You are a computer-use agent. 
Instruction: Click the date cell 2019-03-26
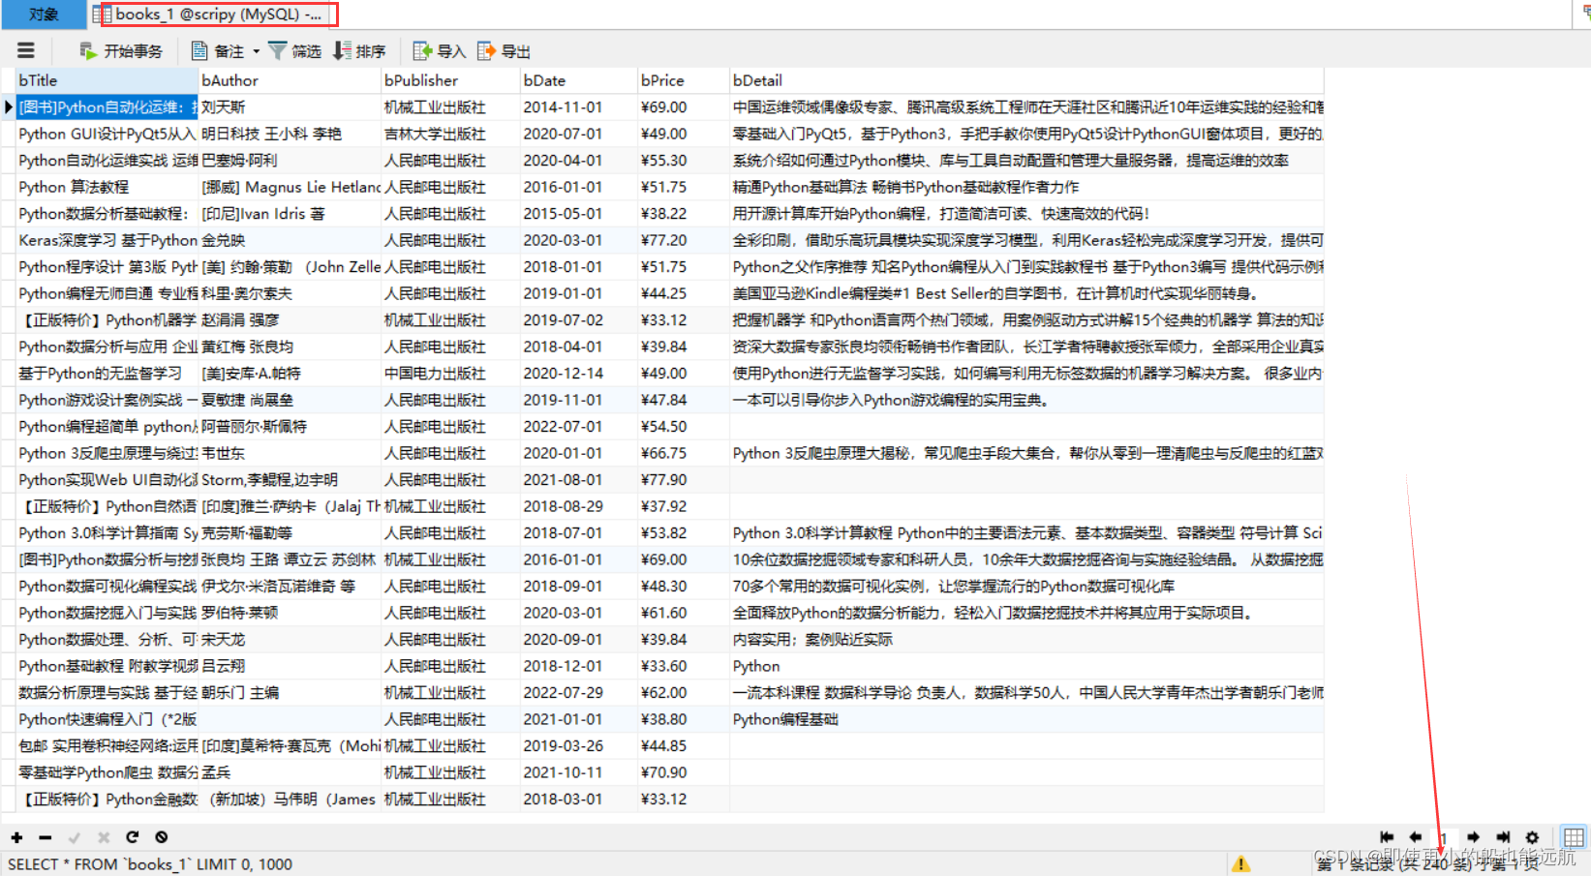click(x=578, y=746)
